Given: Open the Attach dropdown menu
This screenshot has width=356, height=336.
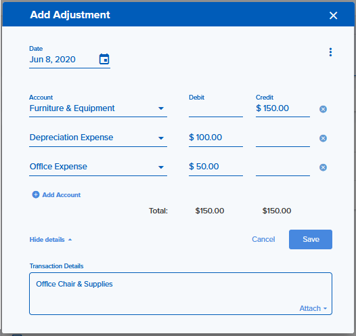Looking at the screenshot, I should [x=313, y=308].
